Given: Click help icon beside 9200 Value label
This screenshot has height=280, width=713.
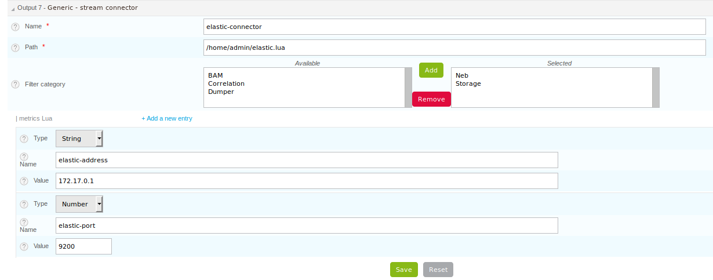Looking at the screenshot, I should point(24,246).
